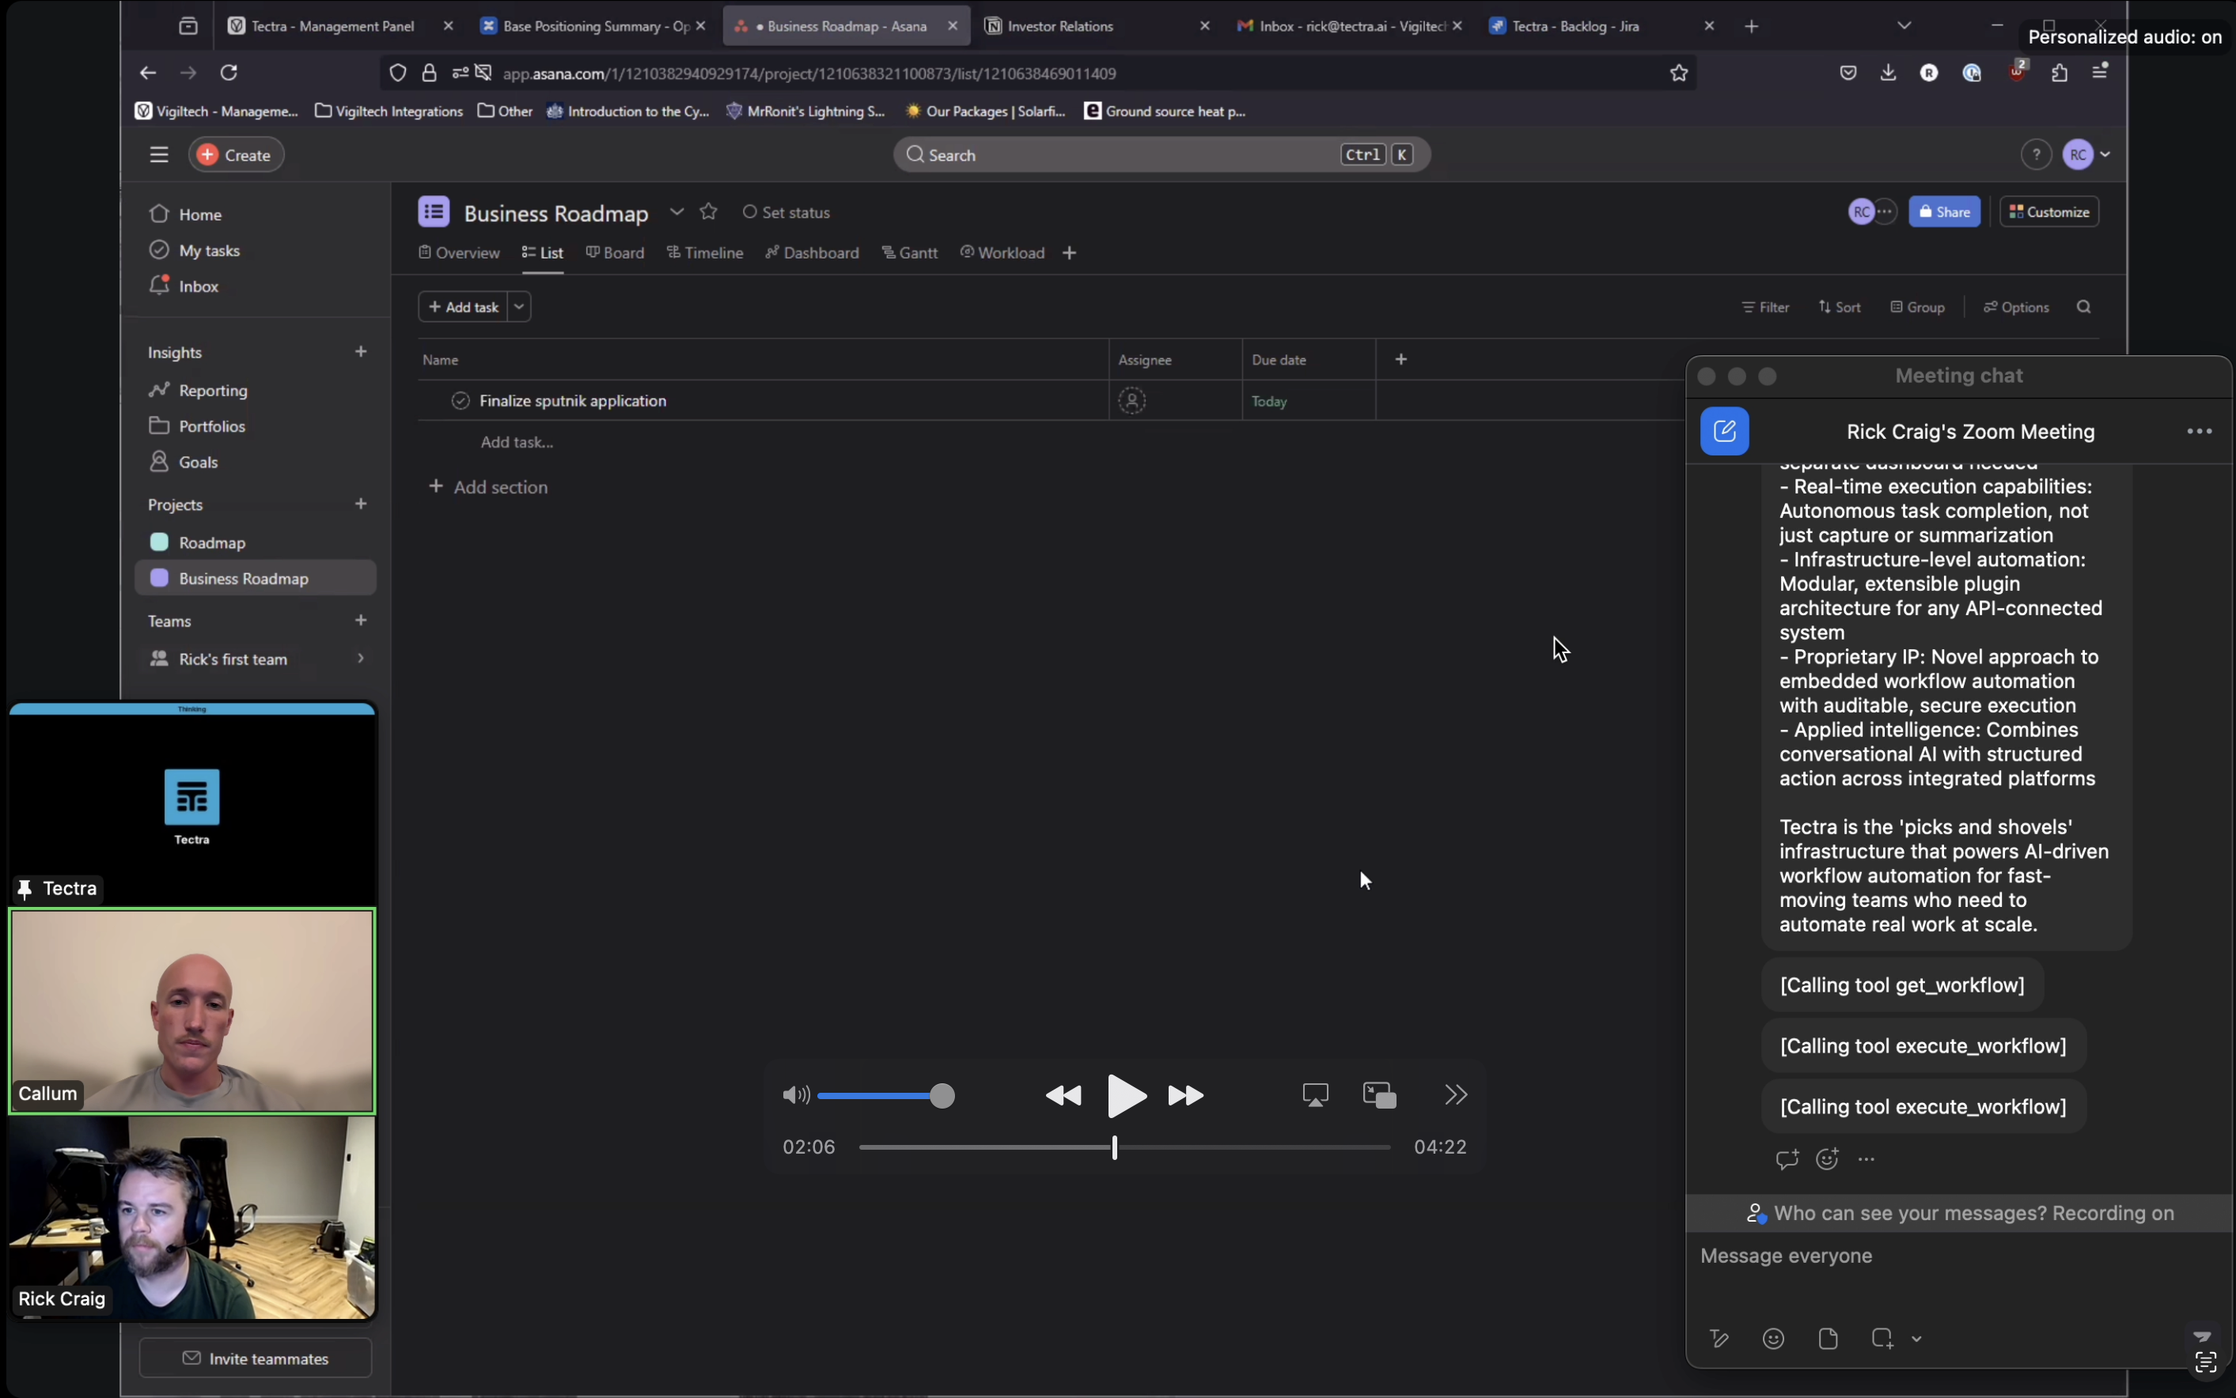Image resolution: width=2236 pixels, height=1398 pixels.
Task: Assign Finalize sputnik application via assignee icon
Action: coord(1131,400)
